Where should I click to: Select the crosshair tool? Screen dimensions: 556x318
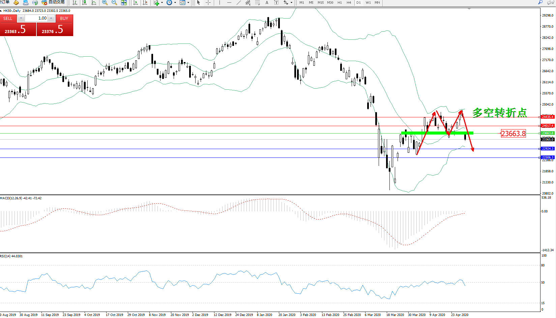pos(208,3)
